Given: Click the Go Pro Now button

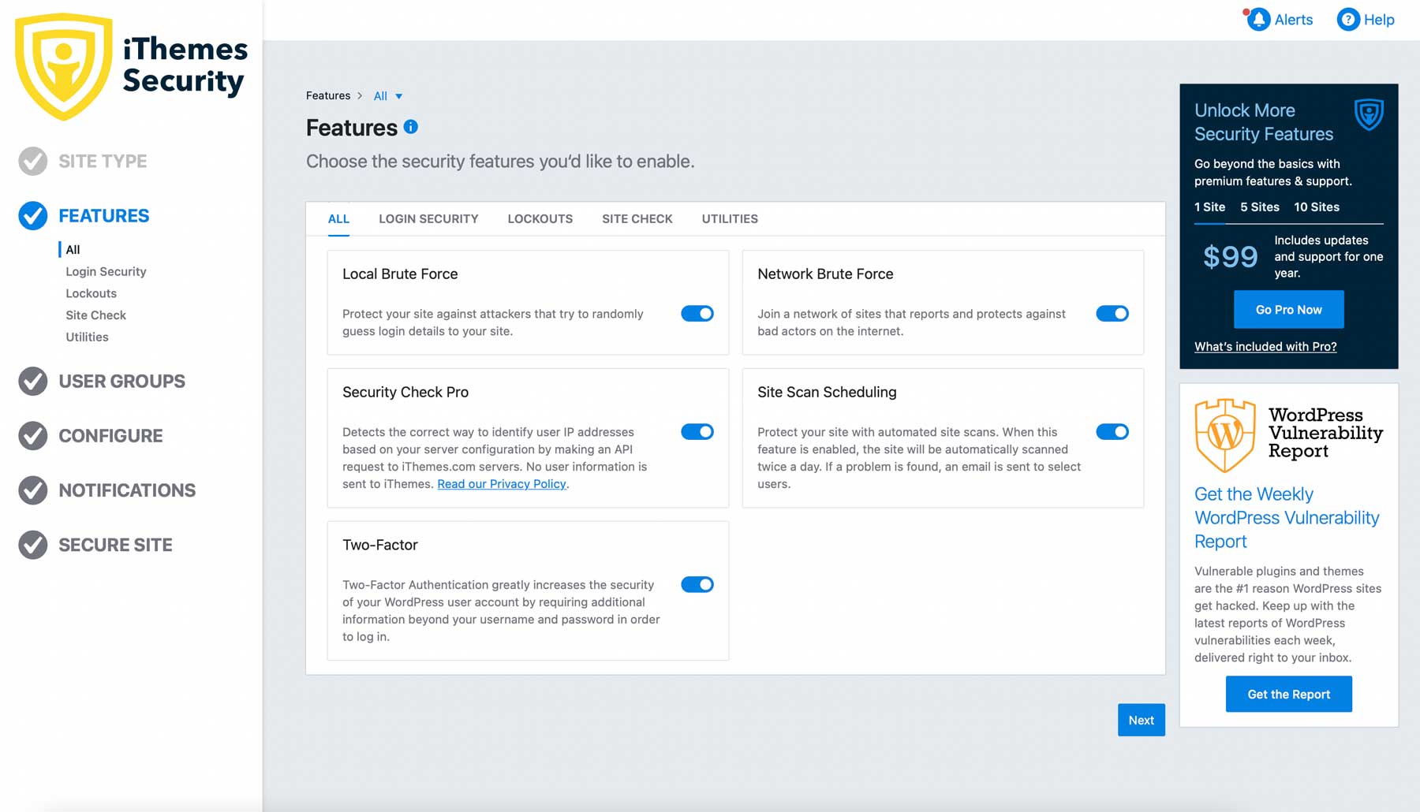Looking at the screenshot, I should click(x=1287, y=309).
